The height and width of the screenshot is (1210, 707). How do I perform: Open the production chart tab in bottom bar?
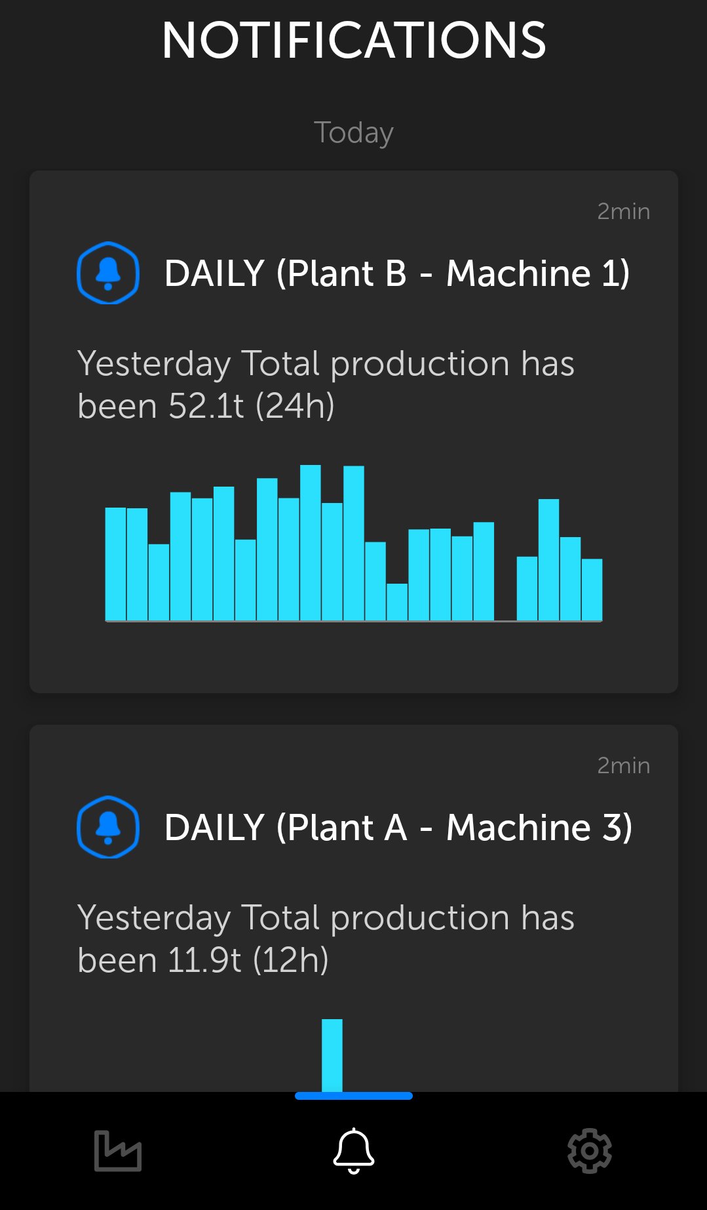pos(118,1150)
